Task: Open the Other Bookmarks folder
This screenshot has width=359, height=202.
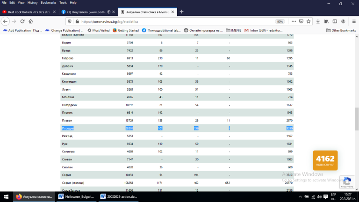Action: [341, 30]
